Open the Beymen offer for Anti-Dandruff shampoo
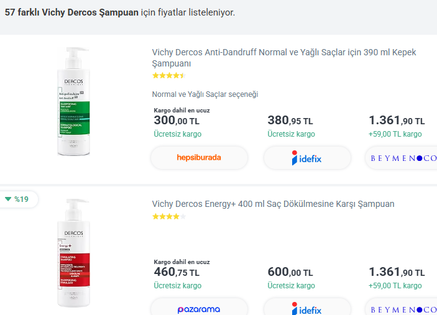This screenshot has height=315, width=437. 402,158
